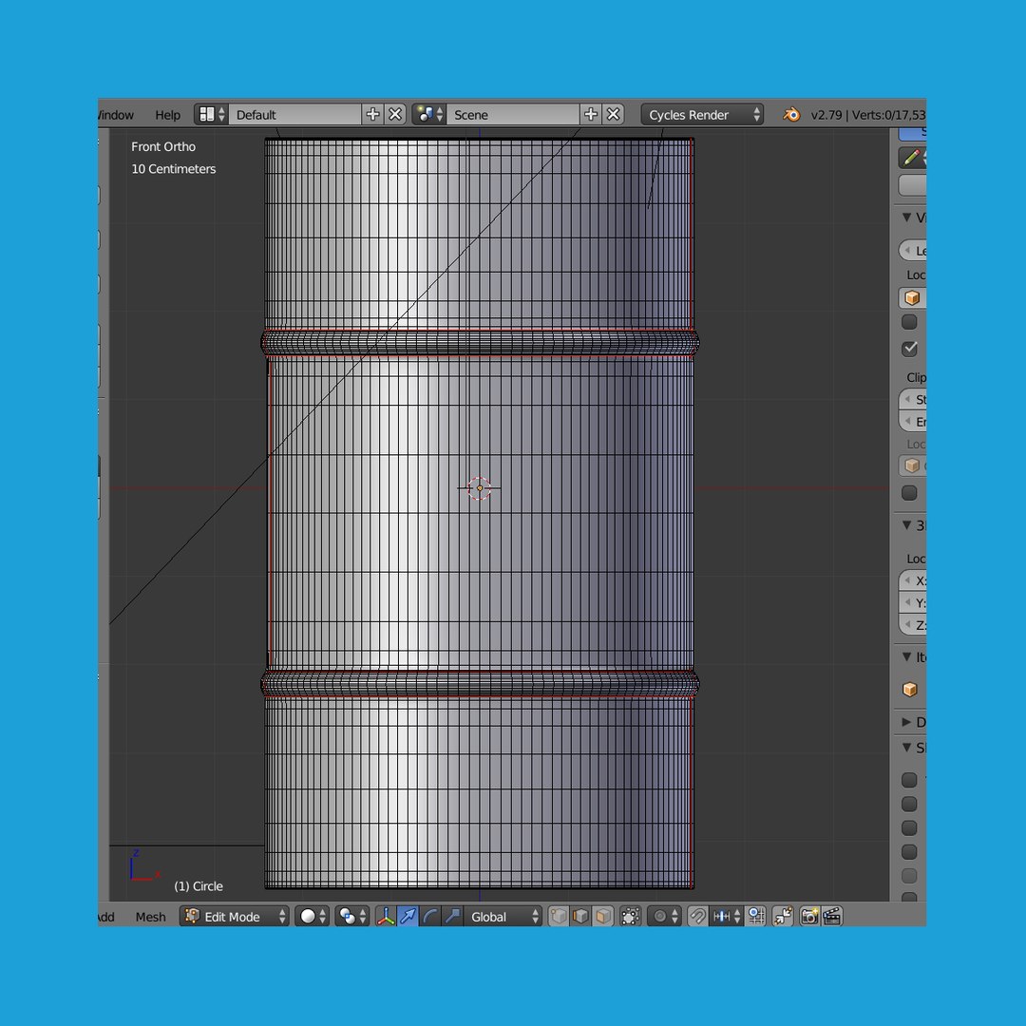1026x1026 pixels.
Task: Click the '10 Centimeters' grid scale text
Action: click(x=174, y=169)
